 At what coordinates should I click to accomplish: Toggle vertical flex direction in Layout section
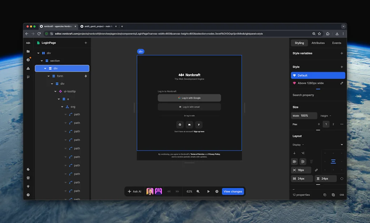(x=295, y=153)
